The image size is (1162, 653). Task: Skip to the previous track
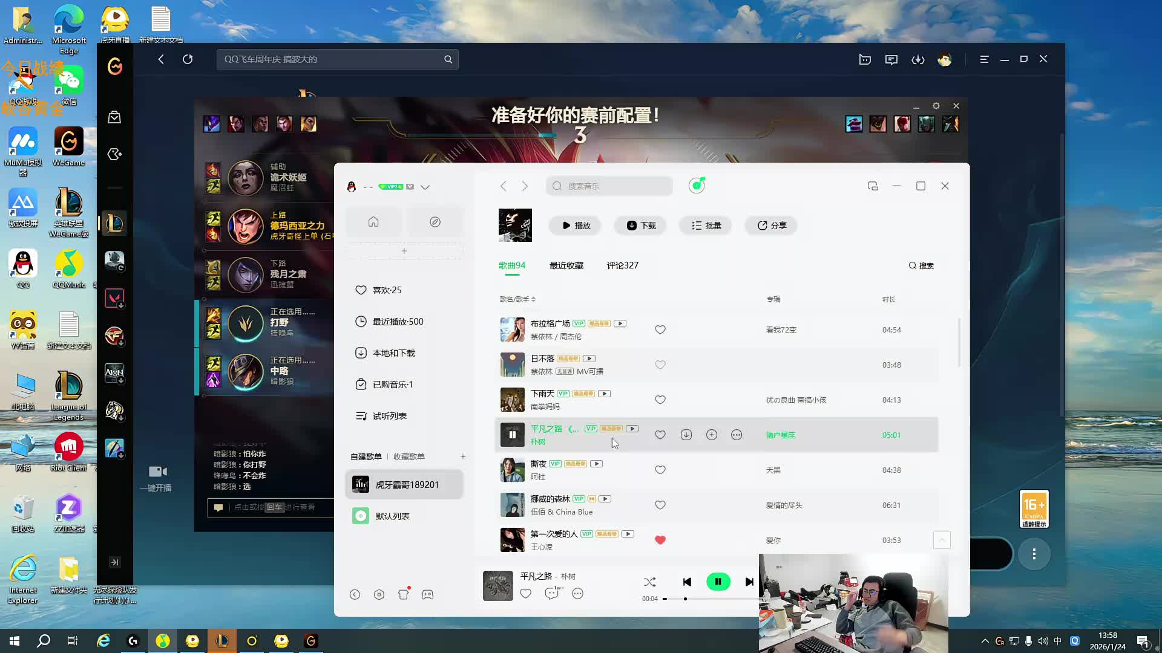coord(687,582)
